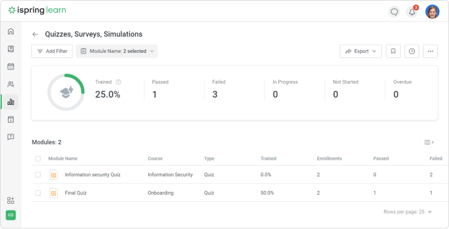Screen dimensions: 449x229
Task: Open the user profile avatar
Action: [x=432, y=12]
